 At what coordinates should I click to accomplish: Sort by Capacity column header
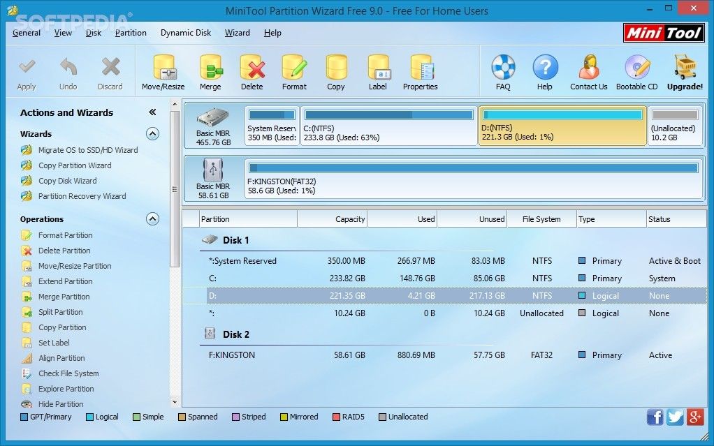tap(333, 219)
